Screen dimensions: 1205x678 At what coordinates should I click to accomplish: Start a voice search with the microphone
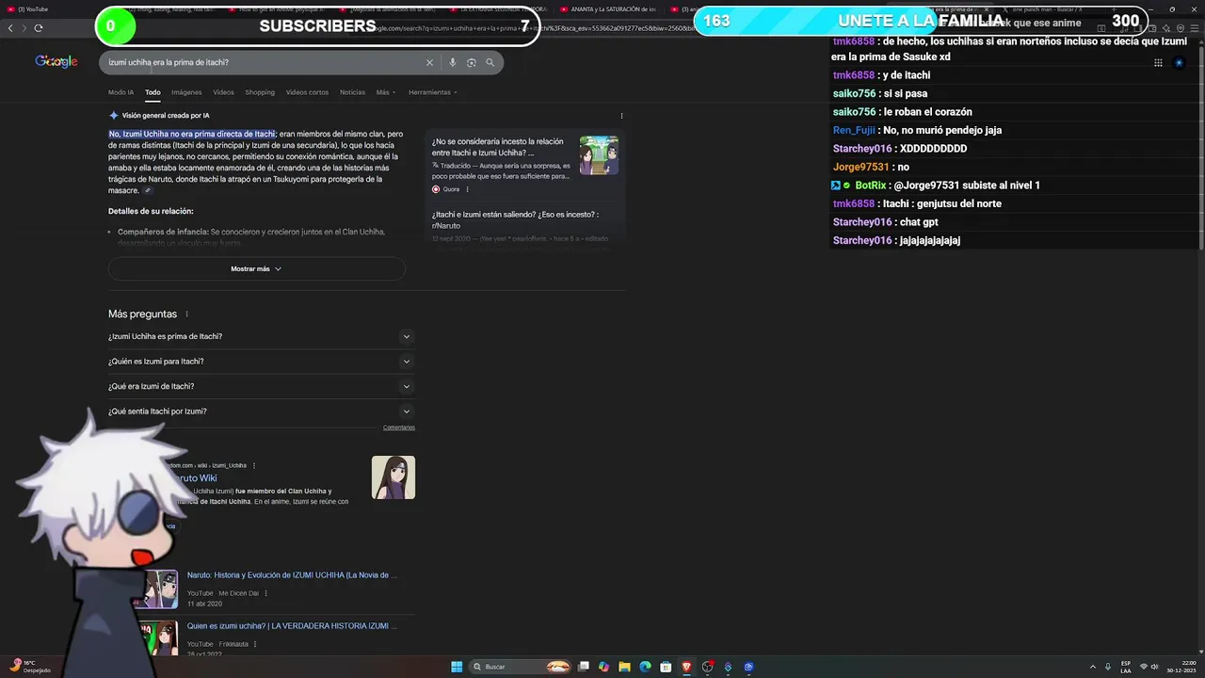pyautogui.click(x=453, y=62)
